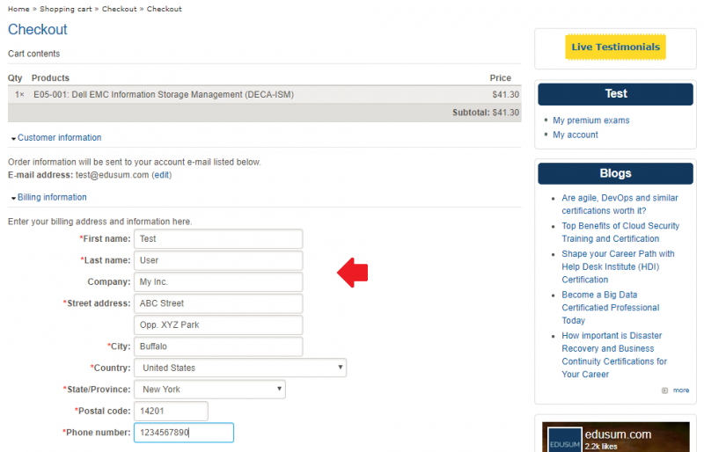704x452 pixels.
Task: Click the red arrow pointer graphic
Action: (353, 273)
